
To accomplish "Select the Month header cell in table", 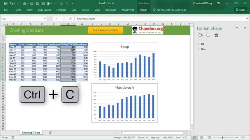I will click(x=13, y=44).
